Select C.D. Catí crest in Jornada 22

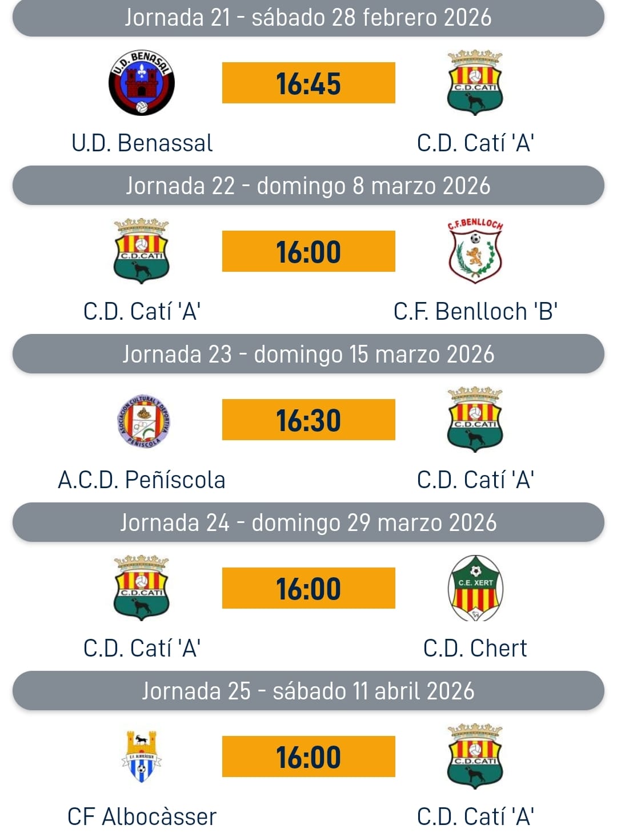pos(142,251)
